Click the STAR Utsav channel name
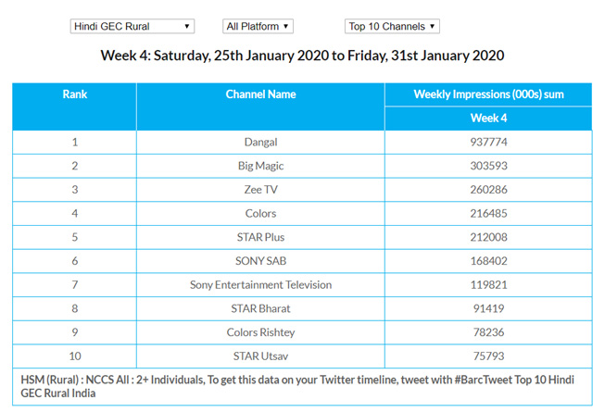 (260, 356)
